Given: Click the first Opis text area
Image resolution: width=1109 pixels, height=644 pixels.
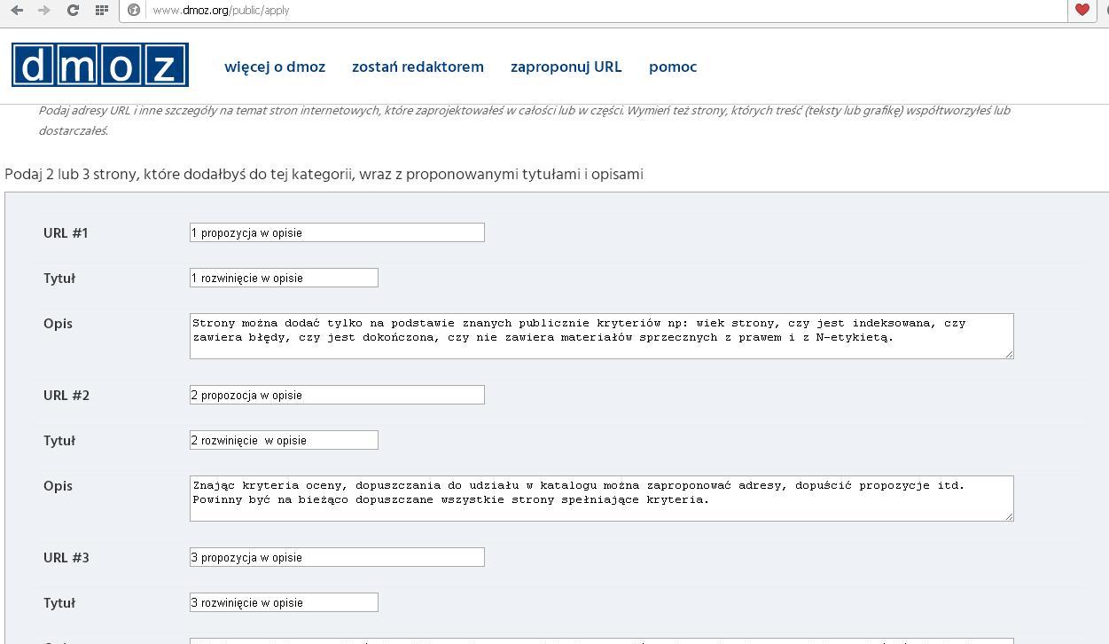Looking at the screenshot, I should (601, 335).
